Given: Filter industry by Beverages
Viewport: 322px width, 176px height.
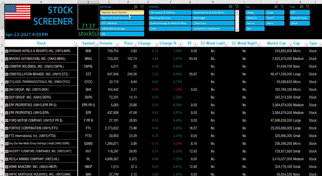Looking at the screenshot, I should click(213, 18).
